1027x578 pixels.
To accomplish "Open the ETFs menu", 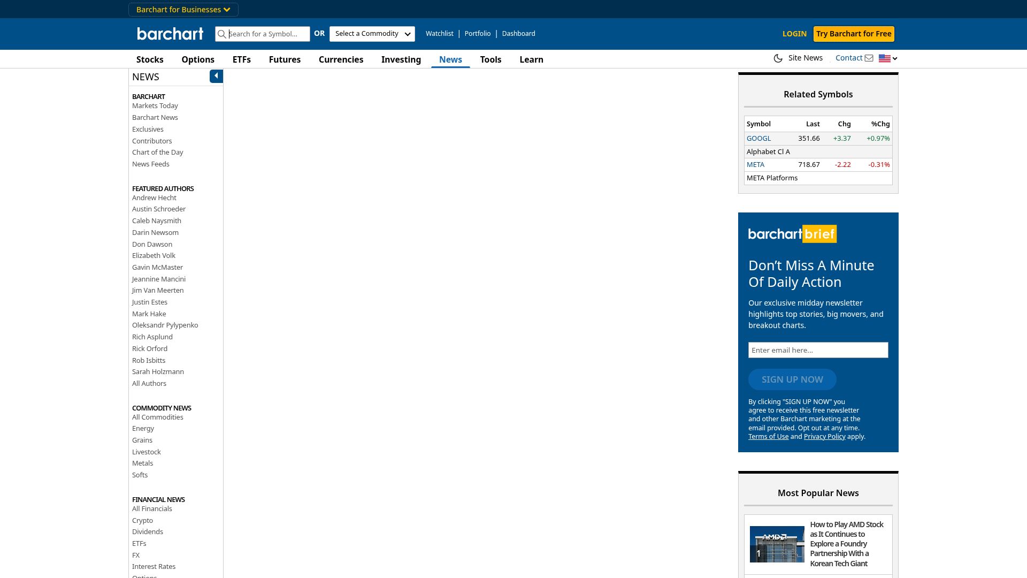I will pyautogui.click(x=242, y=59).
